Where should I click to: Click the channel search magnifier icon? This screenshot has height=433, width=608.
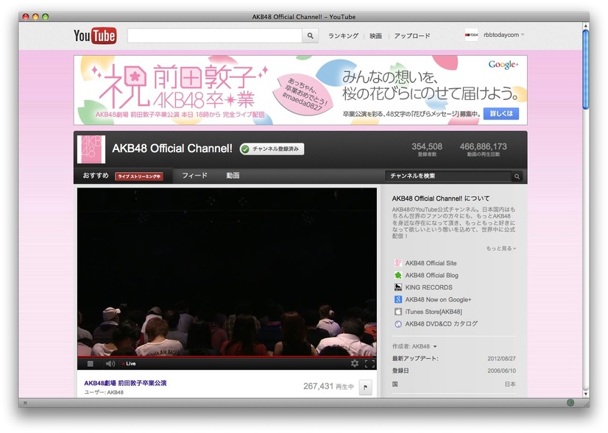(x=517, y=176)
